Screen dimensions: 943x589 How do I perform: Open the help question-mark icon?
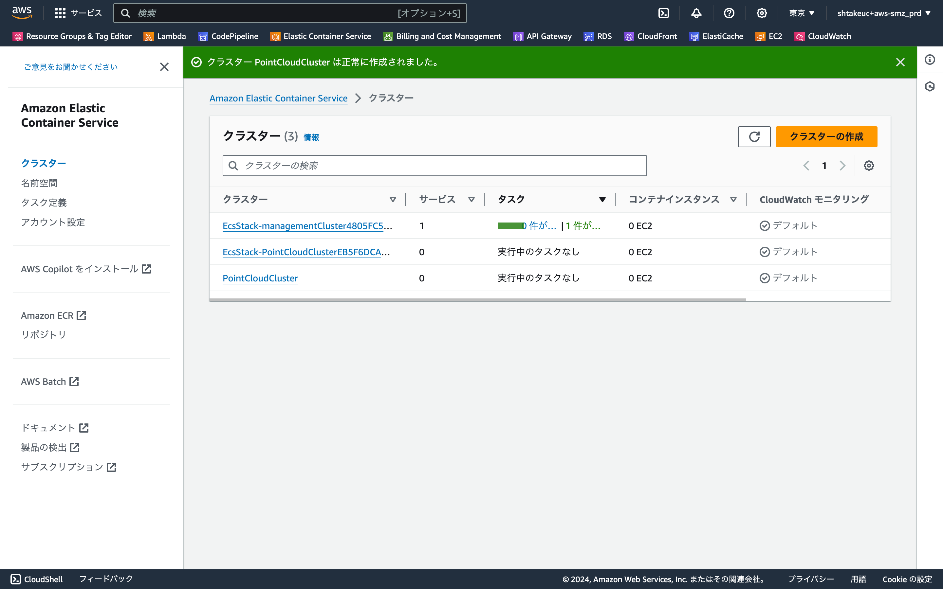tap(729, 13)
